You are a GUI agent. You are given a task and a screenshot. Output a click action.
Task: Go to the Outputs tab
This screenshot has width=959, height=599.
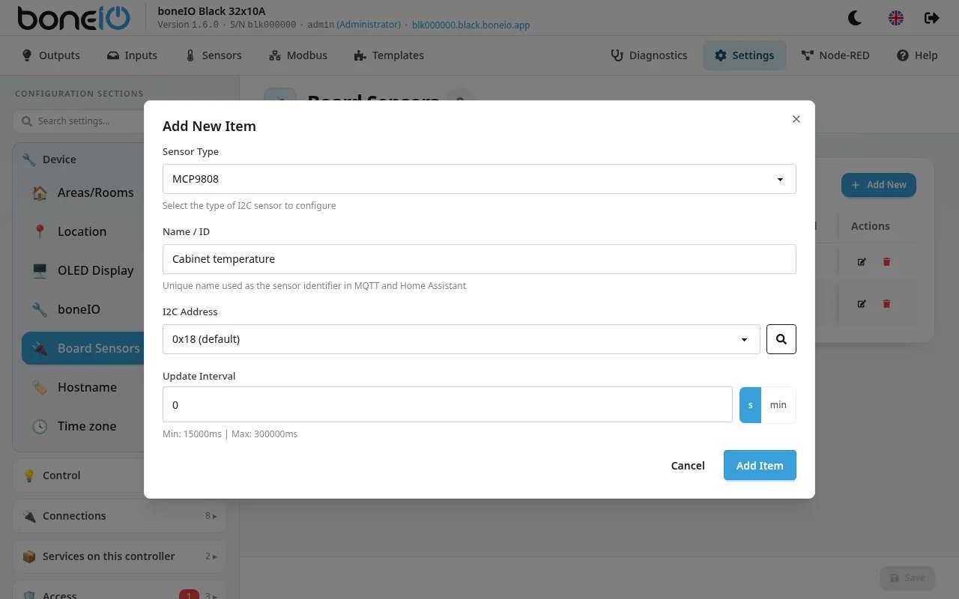[x=51, y=55]
